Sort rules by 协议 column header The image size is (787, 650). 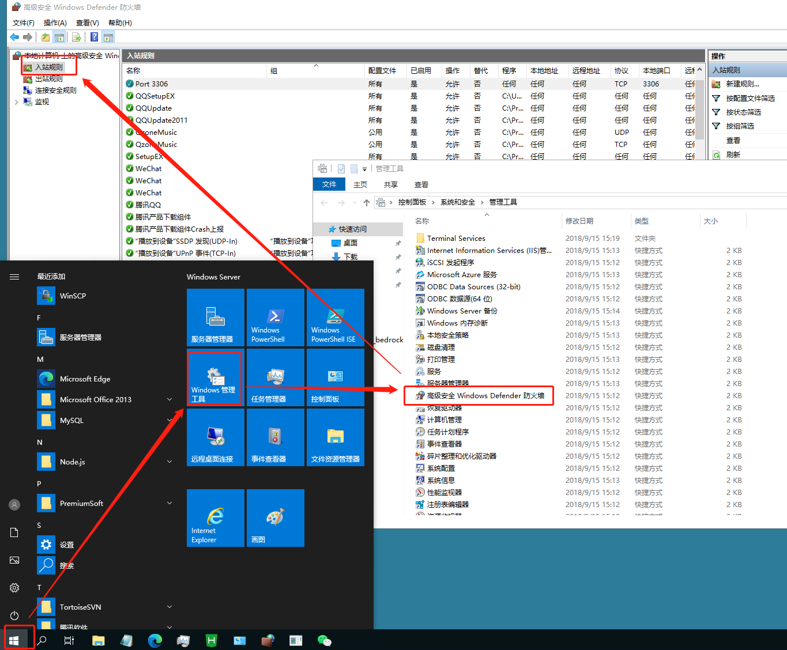click(x=622, y=71)
